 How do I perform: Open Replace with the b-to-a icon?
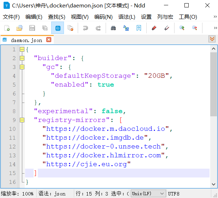(126, 28)
